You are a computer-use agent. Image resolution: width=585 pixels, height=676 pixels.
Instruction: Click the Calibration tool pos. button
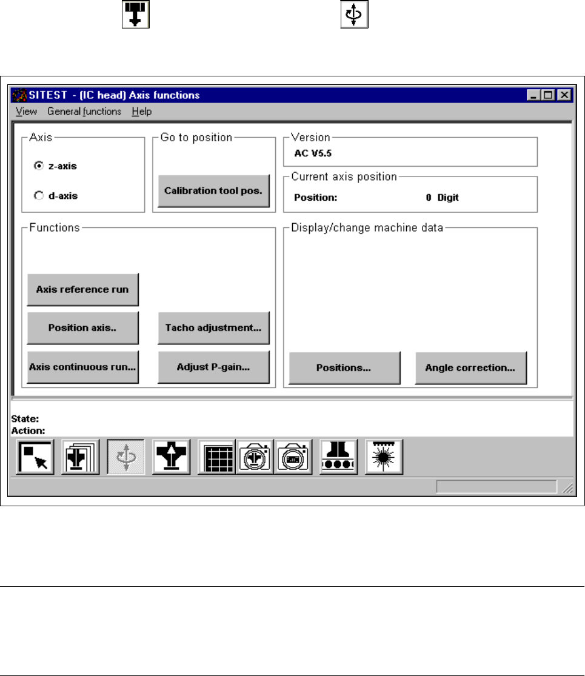(213, 191)
